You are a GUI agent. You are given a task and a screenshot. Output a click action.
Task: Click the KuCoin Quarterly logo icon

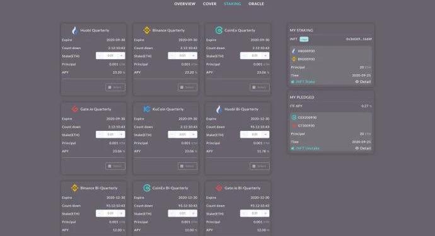pyautogui.click(x=147, y=109)
